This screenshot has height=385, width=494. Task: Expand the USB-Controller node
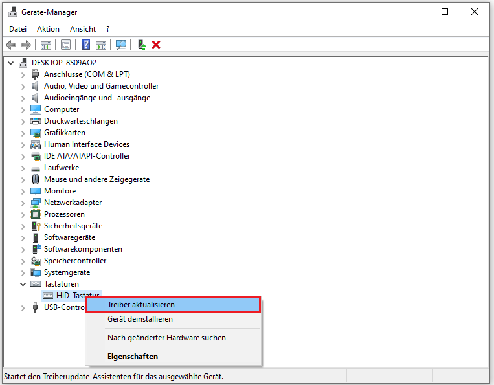[x=23, y=308]
